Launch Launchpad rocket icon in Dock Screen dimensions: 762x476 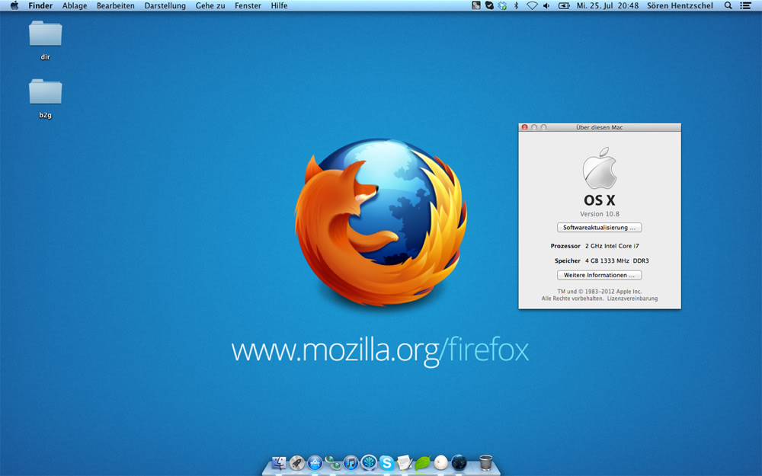pos(297,462)
